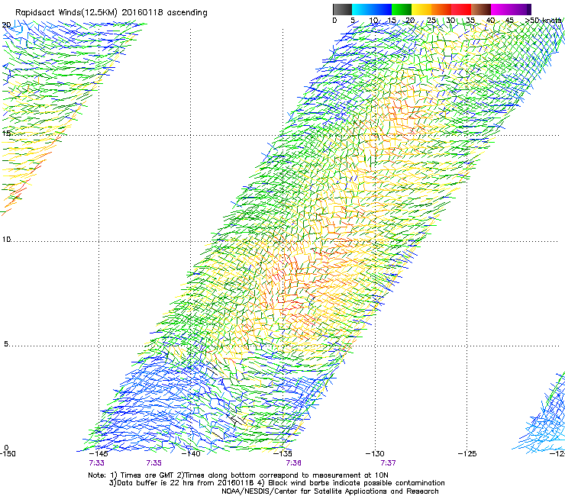Click the latitude label '10'
The height and width of the screenshot is (496, 565).
(x=6, y=239)
